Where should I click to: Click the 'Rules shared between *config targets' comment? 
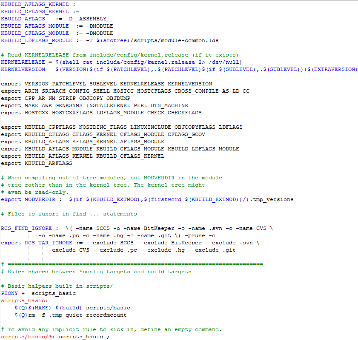point(96,272)
